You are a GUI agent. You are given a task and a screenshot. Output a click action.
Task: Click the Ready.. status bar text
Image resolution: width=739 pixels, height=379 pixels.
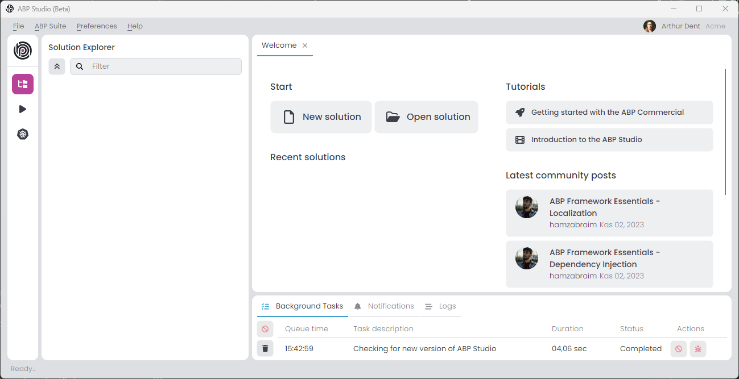(x=23, y=369)
